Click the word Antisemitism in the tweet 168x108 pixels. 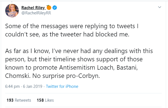[x=77, y=67]
